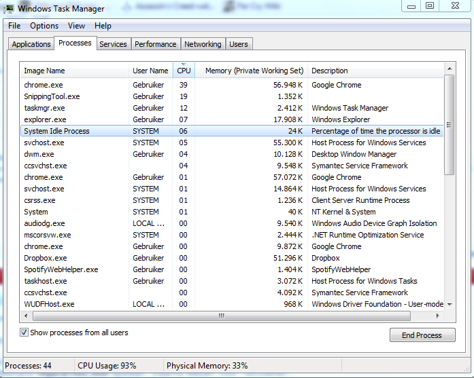Sort by the CPU column header
This screenshot has height=378, width=474.
coord(184,71)
